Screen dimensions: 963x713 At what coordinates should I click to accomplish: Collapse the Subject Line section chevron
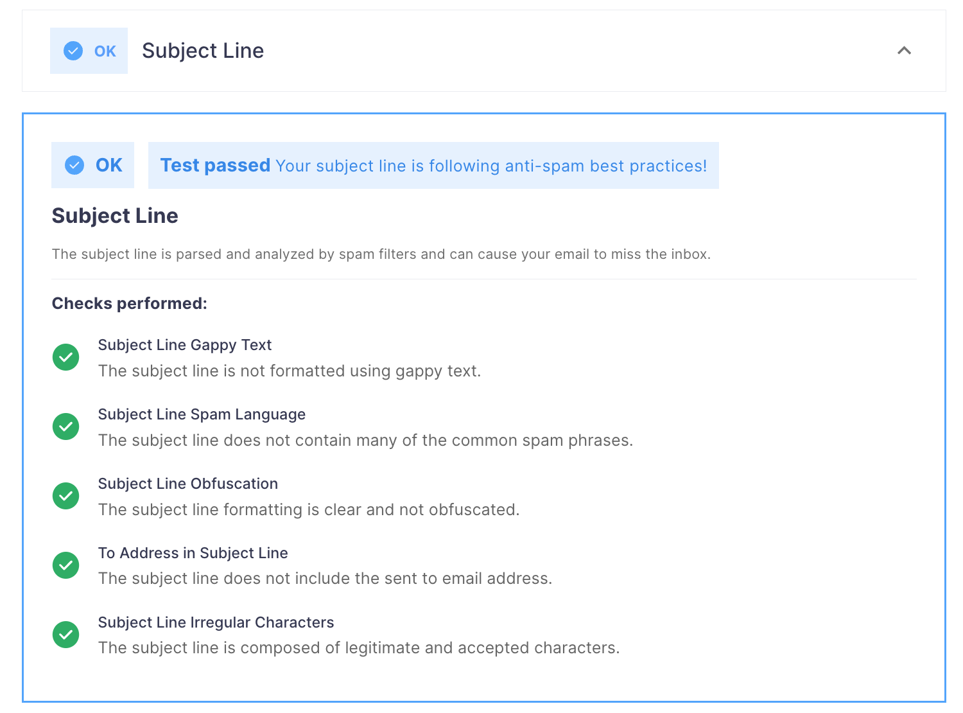pos(904,51)
